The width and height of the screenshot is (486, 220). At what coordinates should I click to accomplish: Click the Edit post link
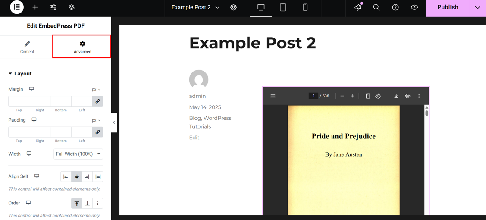point(194,138)
